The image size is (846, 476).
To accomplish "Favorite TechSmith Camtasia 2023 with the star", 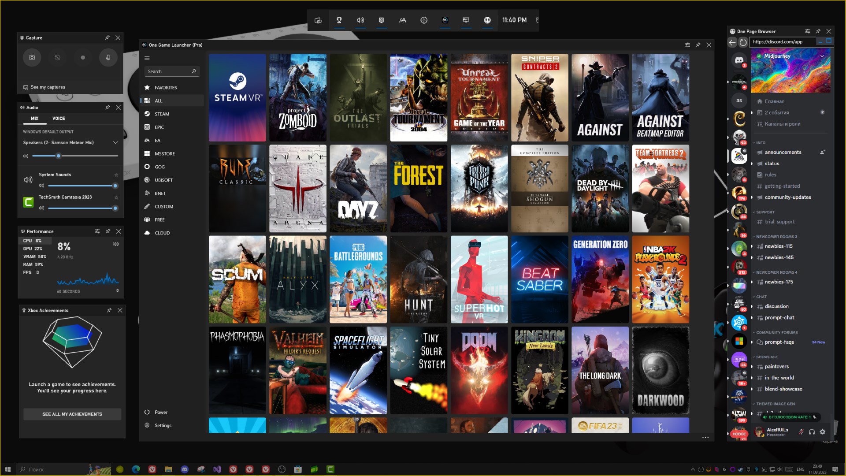I will click(116, 197).
